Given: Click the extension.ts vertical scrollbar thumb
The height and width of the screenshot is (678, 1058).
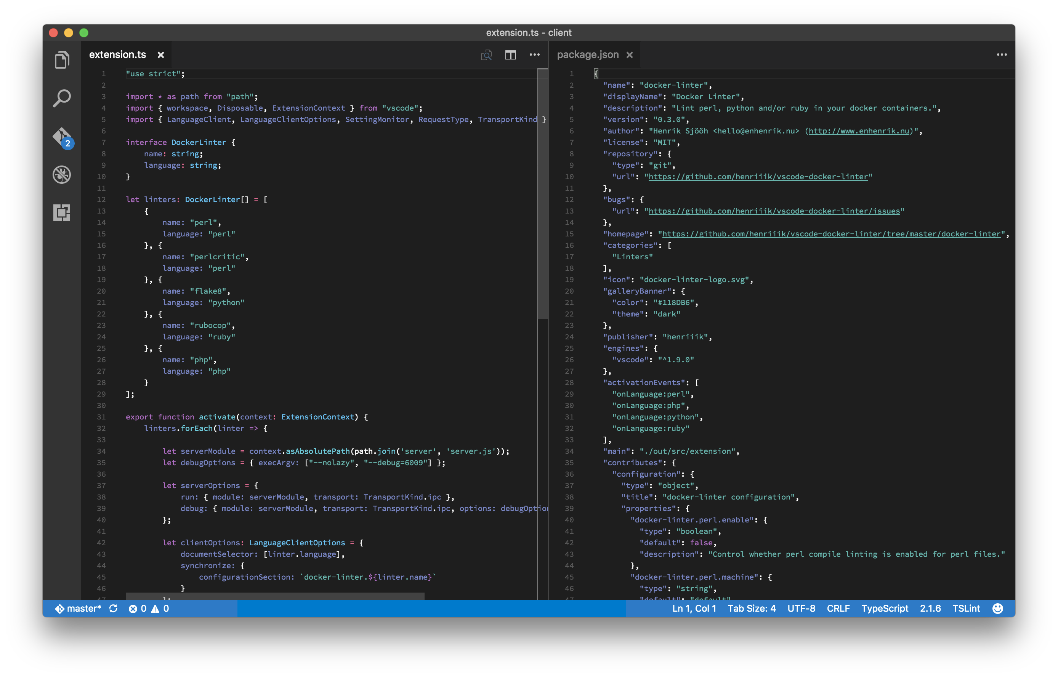Looking at the screenshot, I should click(x=542, y=193).
